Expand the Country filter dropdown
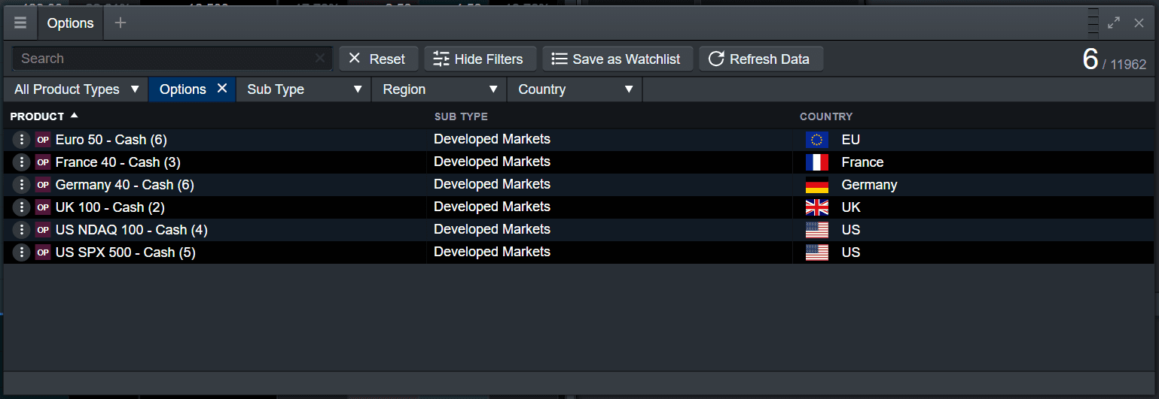Screen dimensions: 1159x399 point(575,89)
